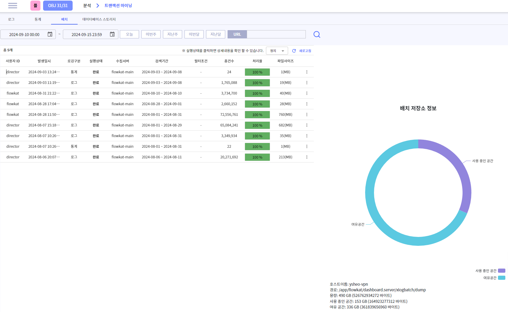This screenshot has height=312, width=508.
Task: Open more options for 72,556,761 count row
Action: 307,115
